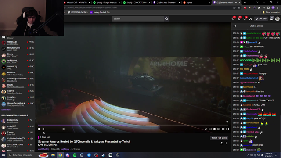
Task: Open AvoidingThePuddle channel in sidebar
Action: pos(18,80)
